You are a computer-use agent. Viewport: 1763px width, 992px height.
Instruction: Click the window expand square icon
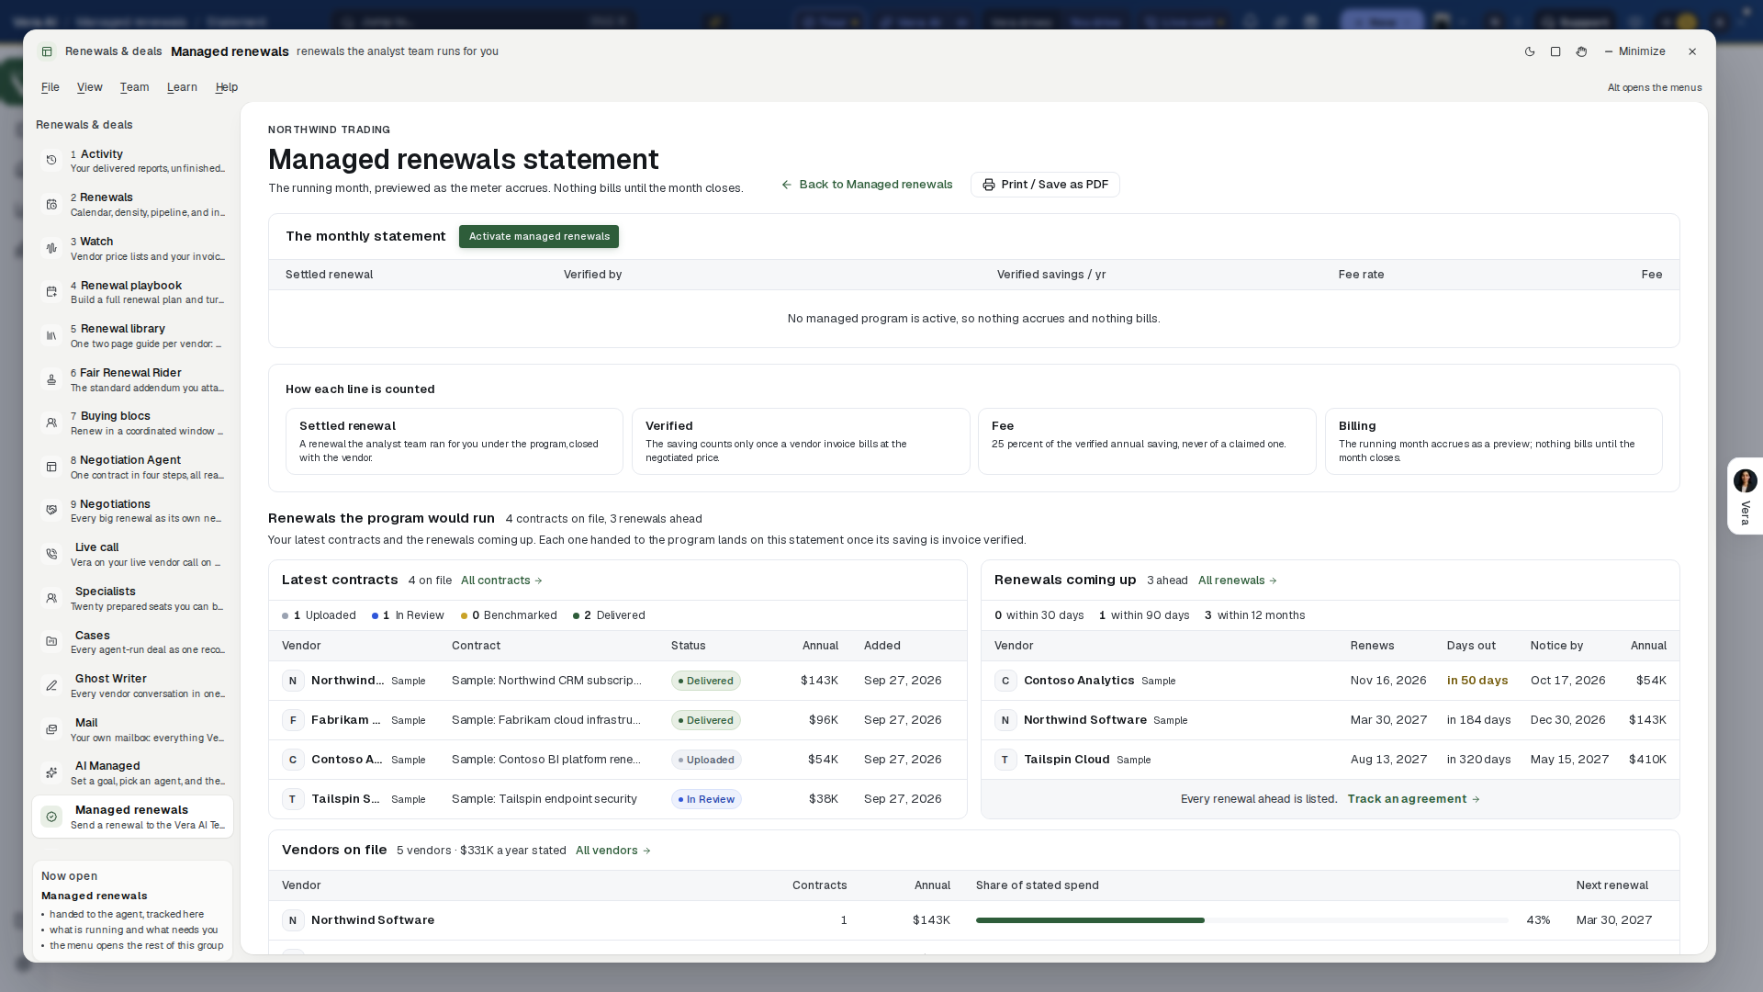pyautogui.click(x=1555, y=51)
